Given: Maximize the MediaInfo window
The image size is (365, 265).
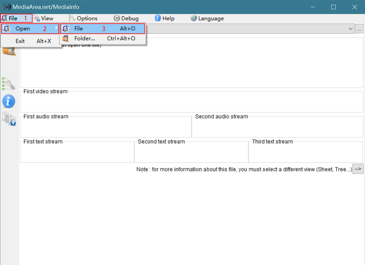Looking at the screenshot, I should [333, 7].
